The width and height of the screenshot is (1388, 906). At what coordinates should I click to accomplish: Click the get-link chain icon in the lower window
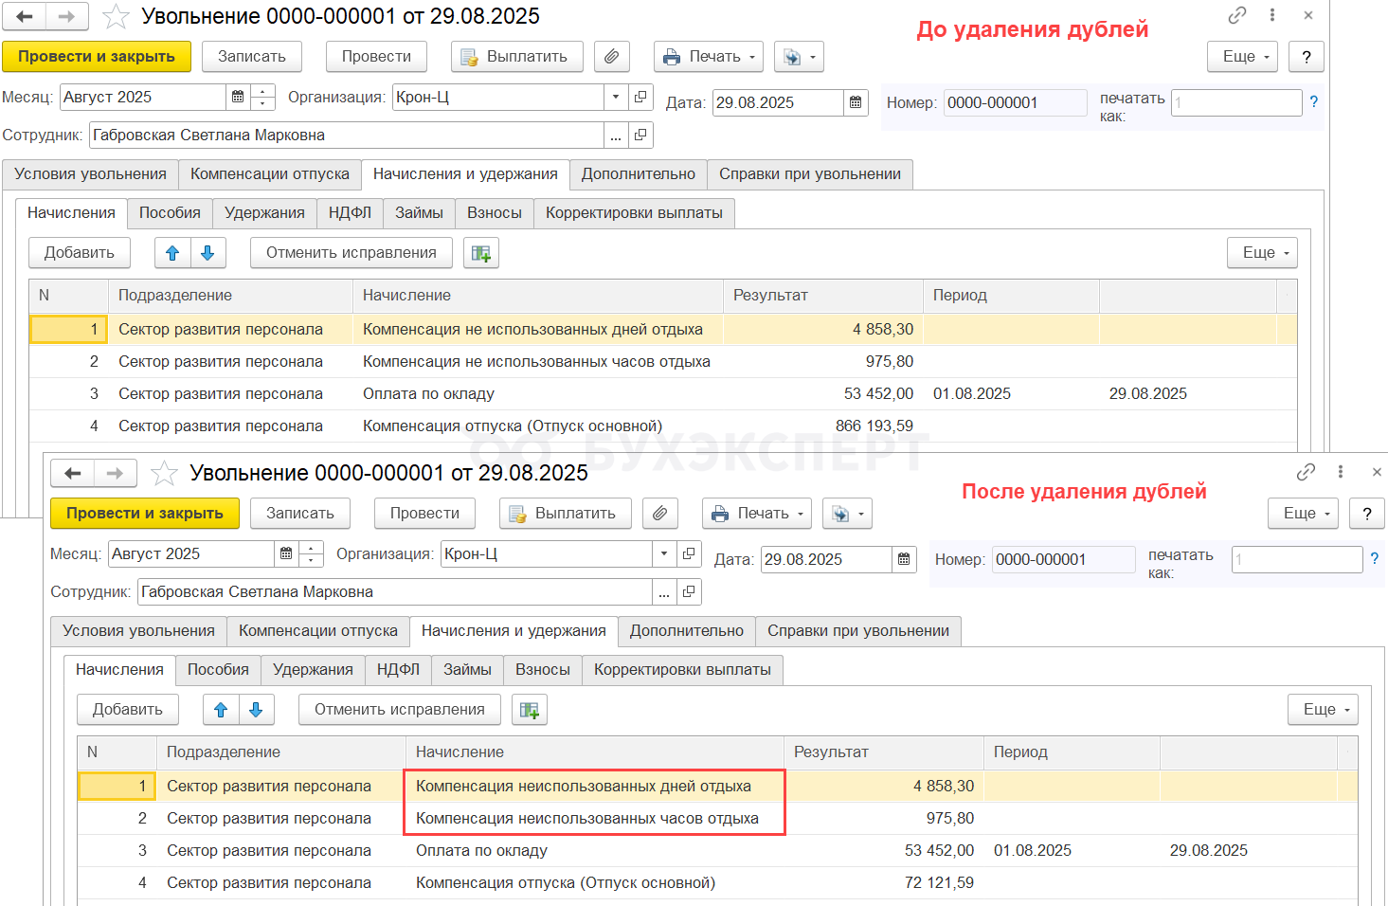click(x=1306, y=472)
